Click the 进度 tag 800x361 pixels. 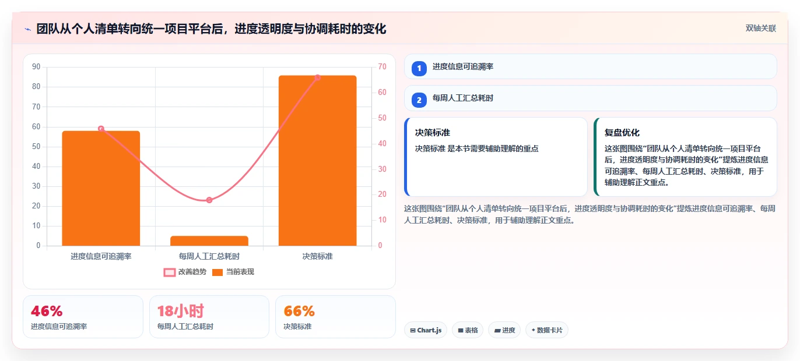504,330
